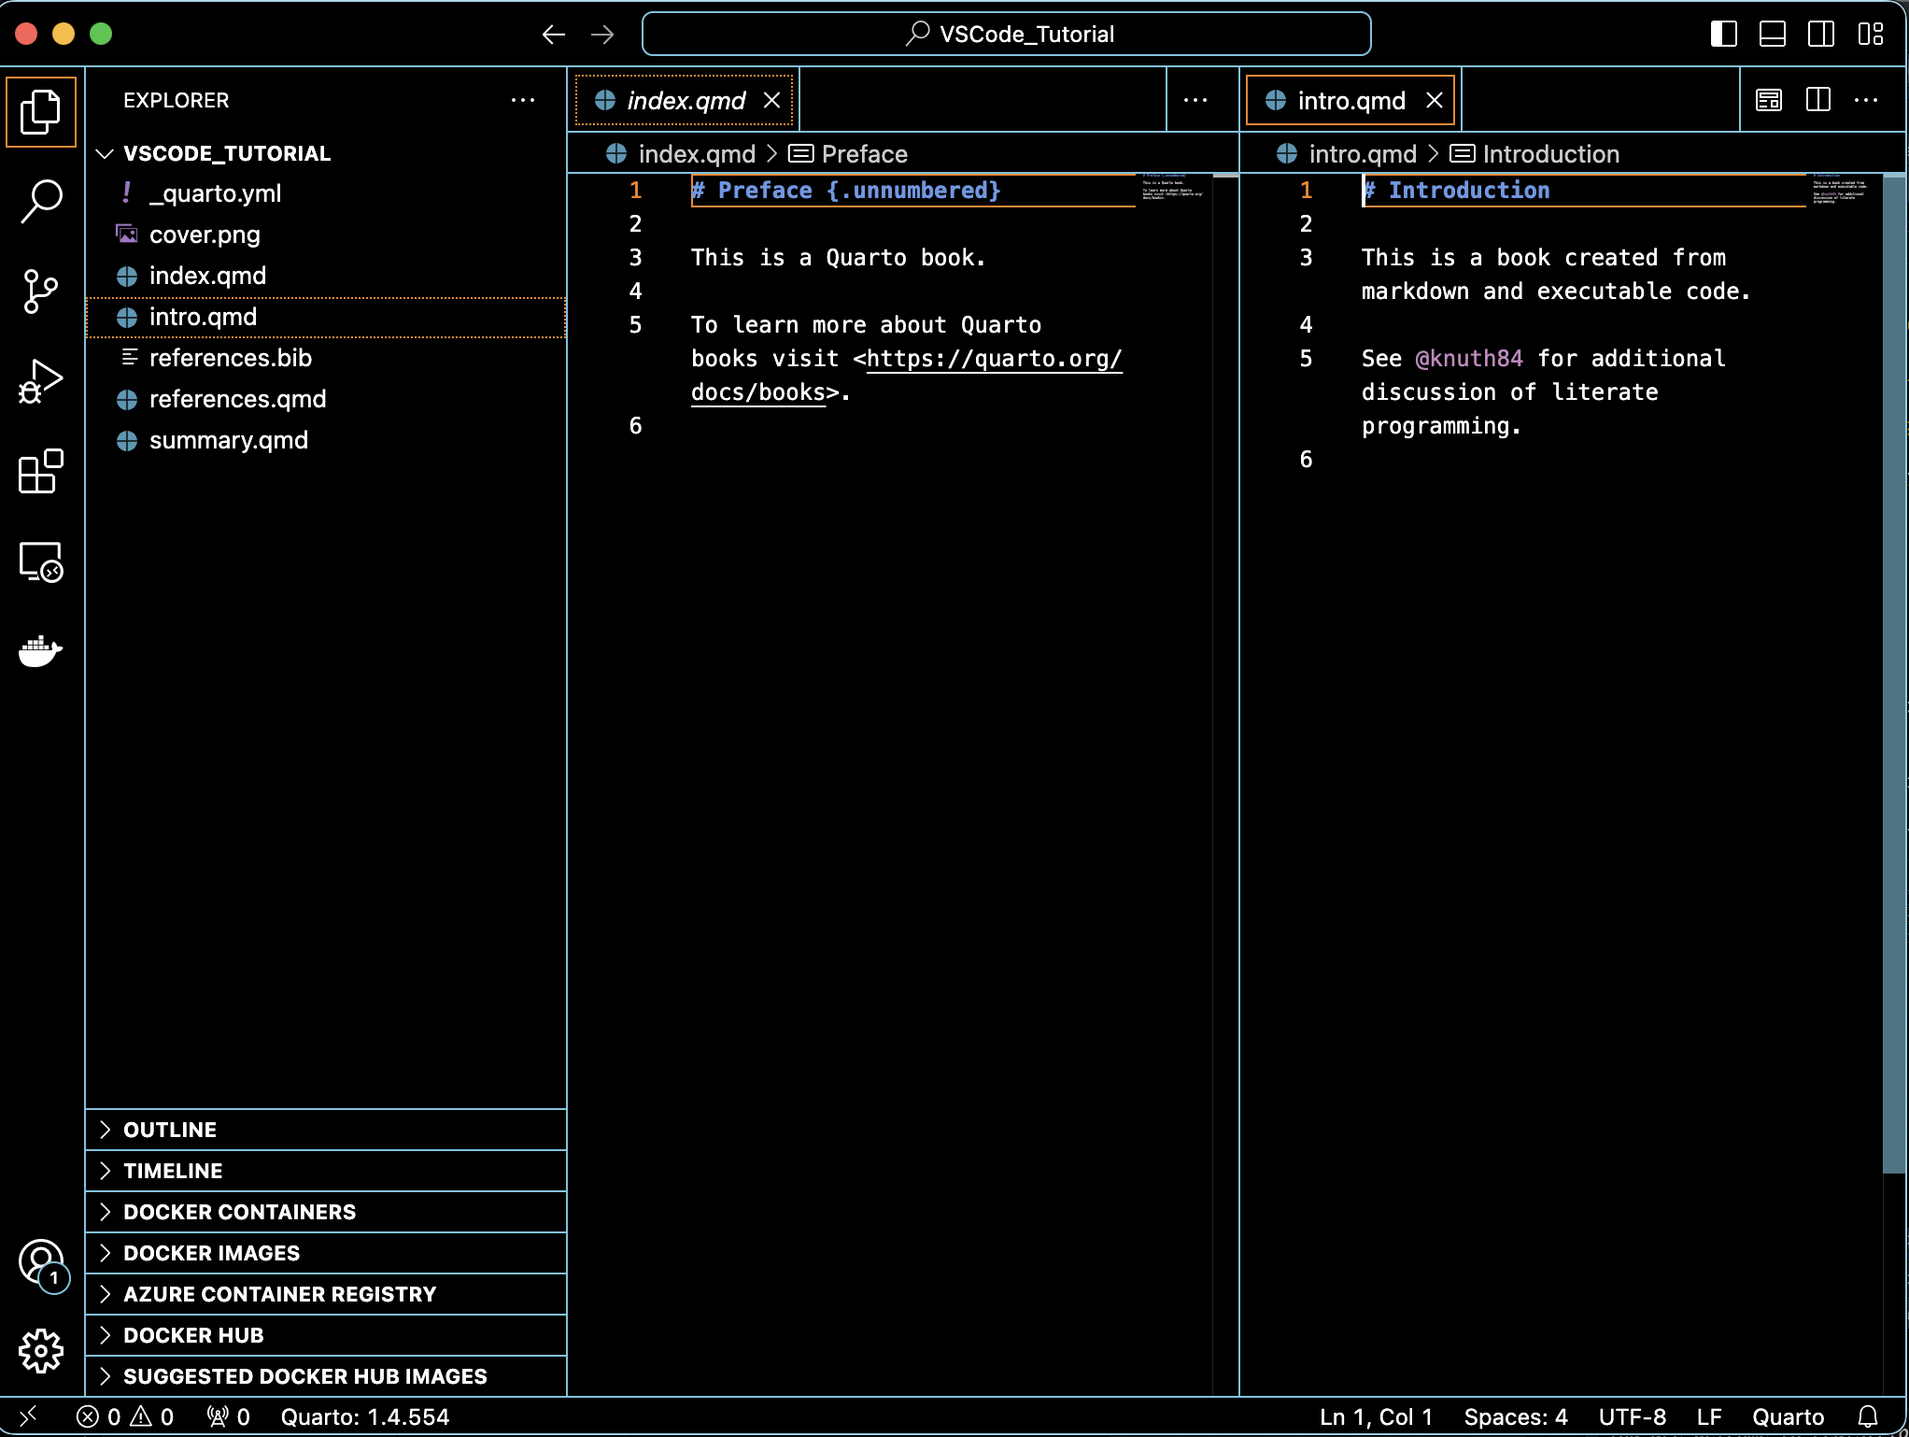
Task: Go to line via Ln 1, Col 1
Action: pos(1376,1416)
